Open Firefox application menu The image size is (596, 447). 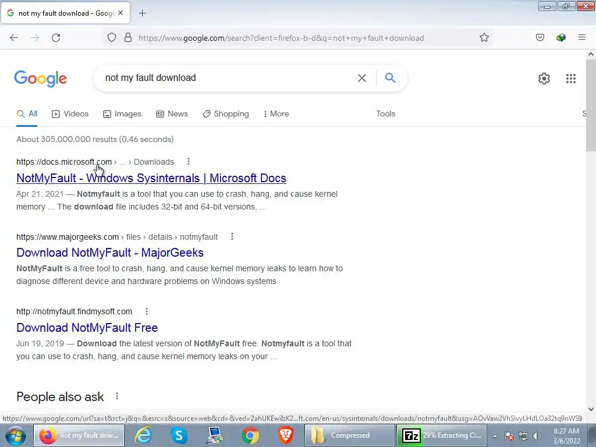tap(582, 38)
